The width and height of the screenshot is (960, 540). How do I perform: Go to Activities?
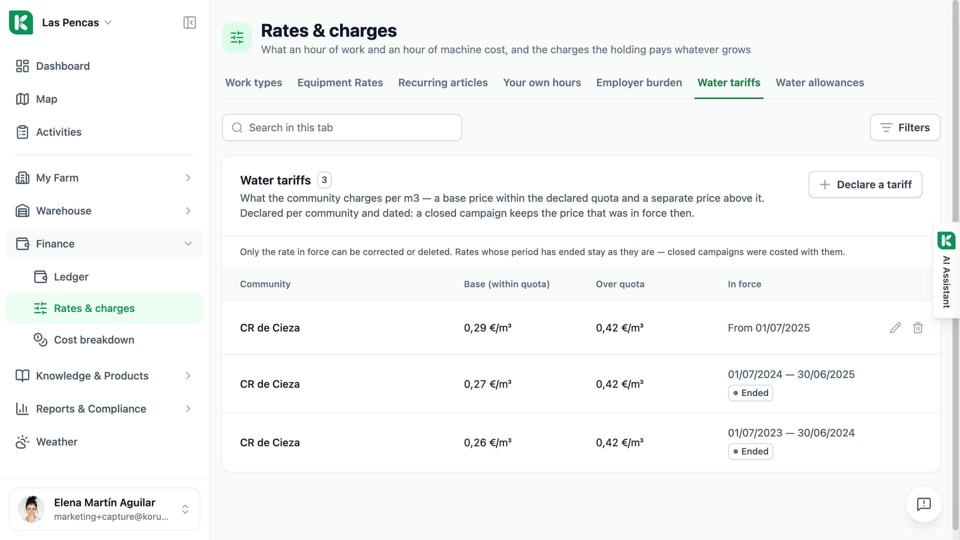[104, 132]
